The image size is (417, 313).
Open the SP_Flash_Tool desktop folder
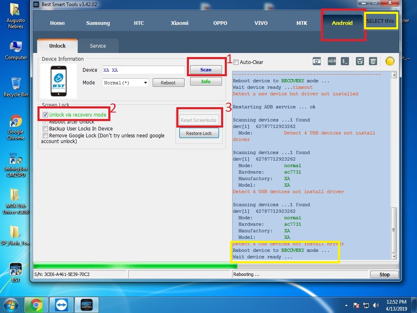(x=15, y=235)
